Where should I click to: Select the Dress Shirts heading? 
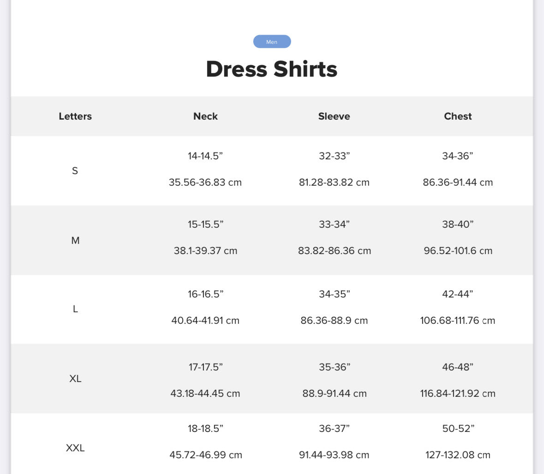[x=272, y=69]
